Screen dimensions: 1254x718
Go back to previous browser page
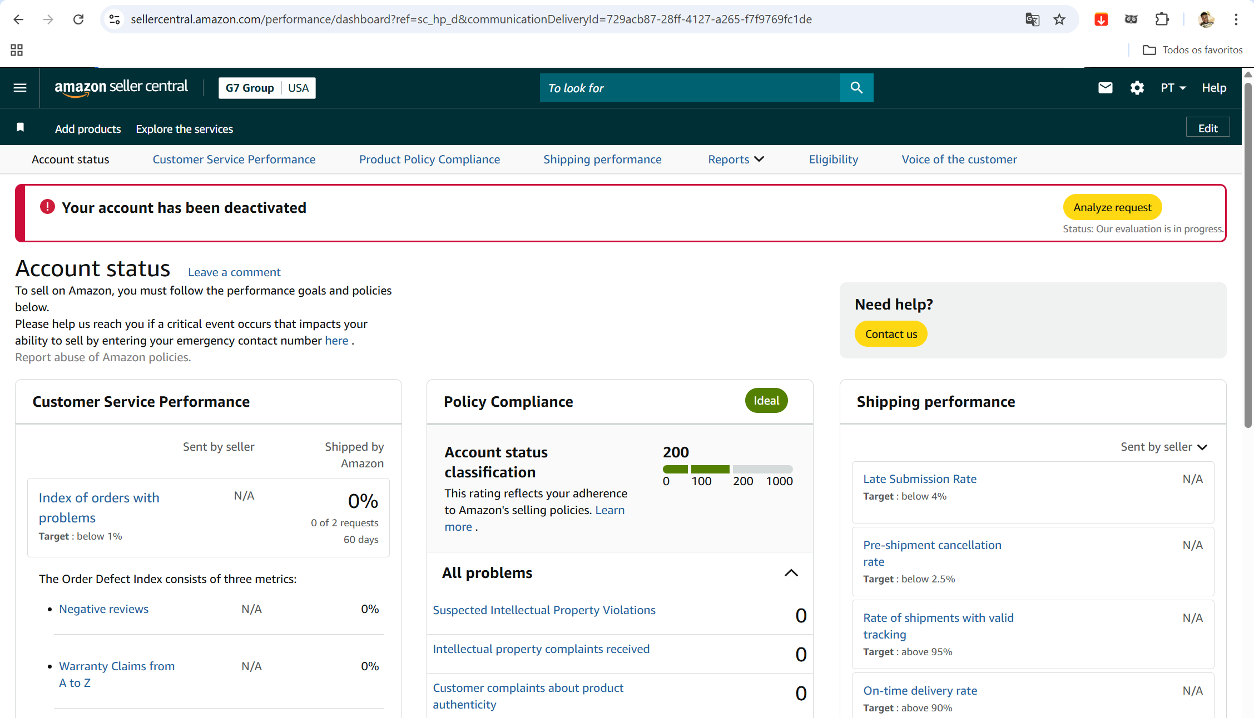[x=18, y=19]
